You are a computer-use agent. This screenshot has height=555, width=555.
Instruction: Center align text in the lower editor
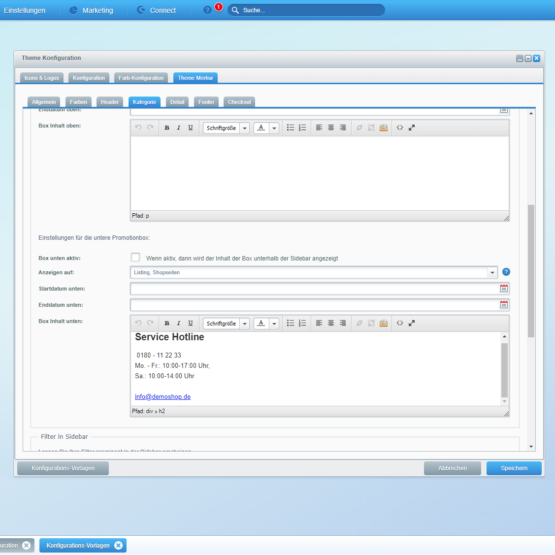331,323
